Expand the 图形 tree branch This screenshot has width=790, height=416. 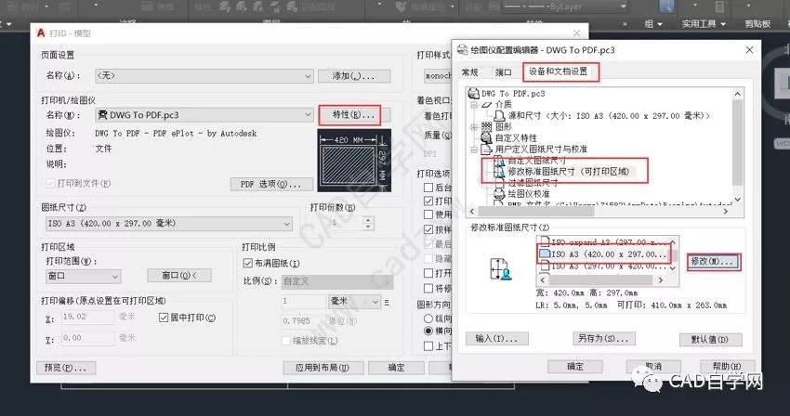coord(474,127)
